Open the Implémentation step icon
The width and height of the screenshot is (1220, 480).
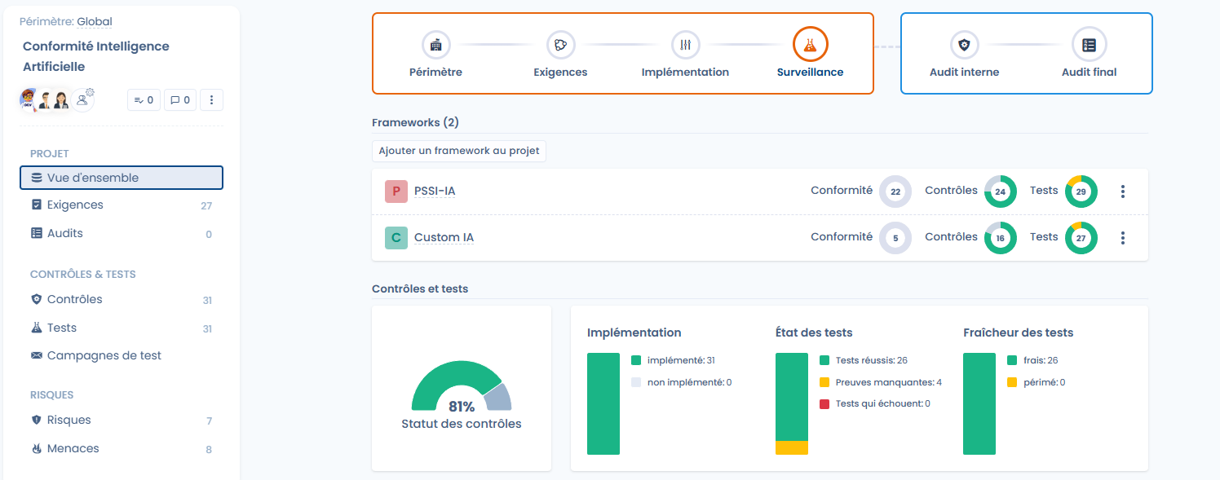[x=685, y=45]
